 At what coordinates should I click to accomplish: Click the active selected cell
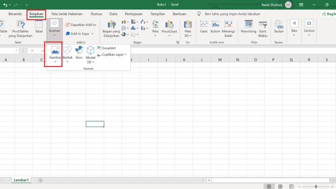pos(95,124)
